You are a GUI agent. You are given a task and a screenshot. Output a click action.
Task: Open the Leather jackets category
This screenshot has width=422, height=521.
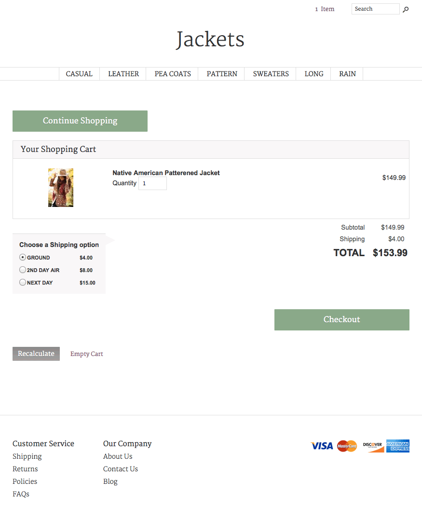[123, 74]
